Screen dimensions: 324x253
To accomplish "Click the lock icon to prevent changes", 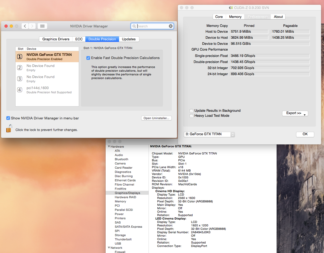I will point(9,129).
